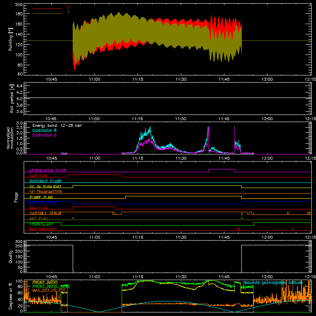Image resolution: width=316 pixels, height=316 pixels.
Task: Select the green FRONT_RATIO_1225 legend entry
Action: click(51, 286)
